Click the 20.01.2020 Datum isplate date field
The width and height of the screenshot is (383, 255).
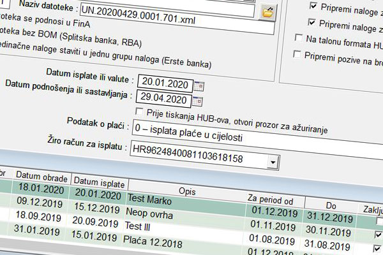tap(164, 83)
